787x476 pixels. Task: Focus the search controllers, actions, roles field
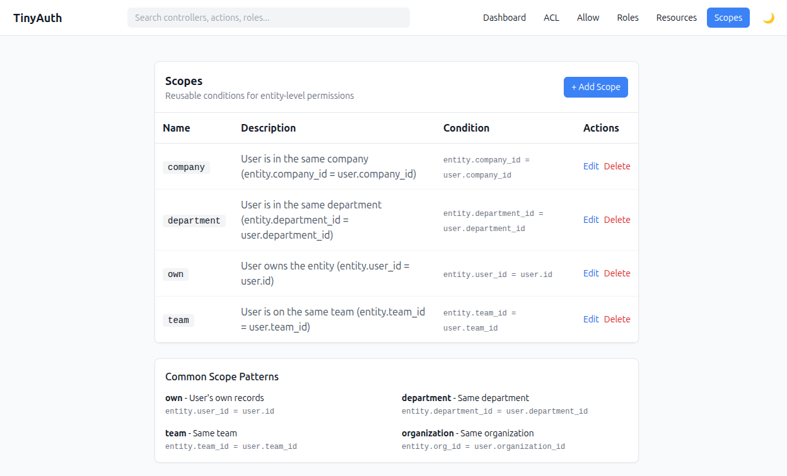tap(269, 18)
